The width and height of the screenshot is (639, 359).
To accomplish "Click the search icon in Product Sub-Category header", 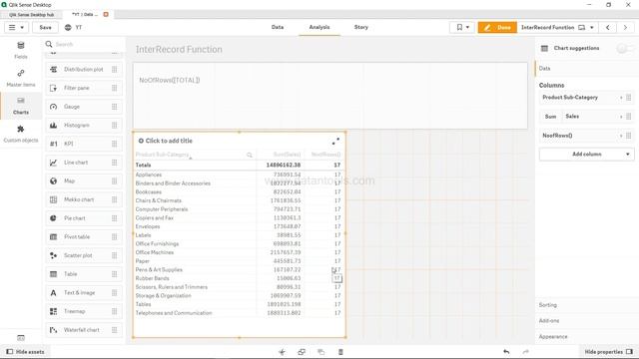I will click(250, 156).
